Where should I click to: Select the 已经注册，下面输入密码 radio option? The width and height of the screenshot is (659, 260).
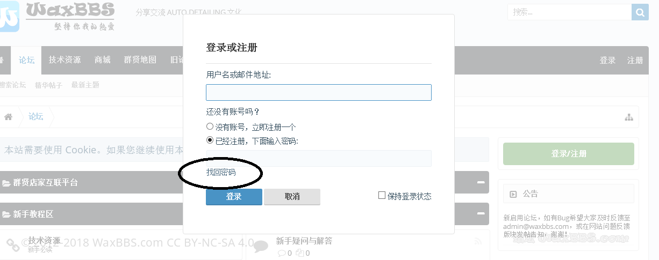click(x=210, y=140)
